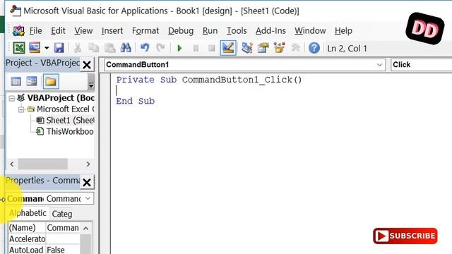
Task: Toggle Folders button in Project panel
Action: point(51,82)
